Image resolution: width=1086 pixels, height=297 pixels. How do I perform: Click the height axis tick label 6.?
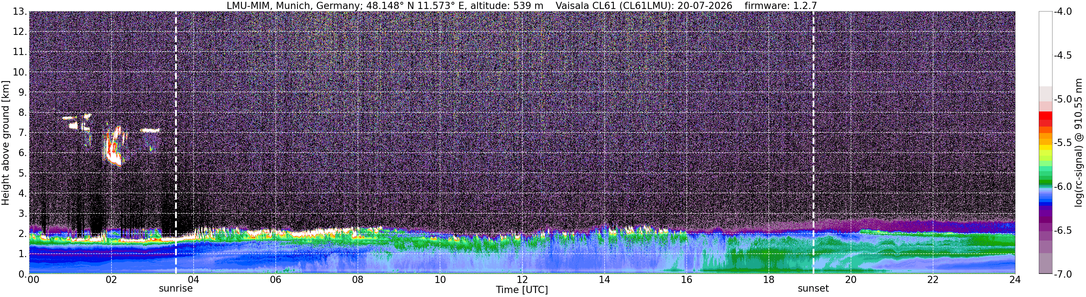coord(22,153)
